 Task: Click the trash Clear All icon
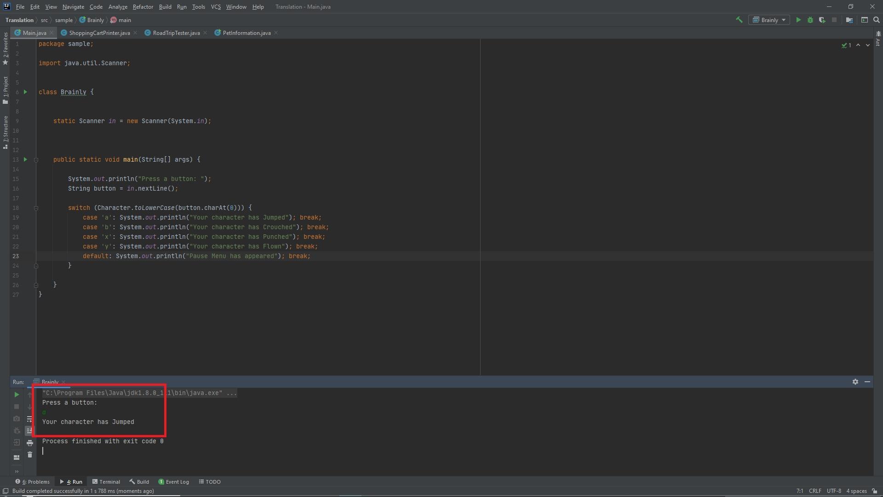(30, 455)
